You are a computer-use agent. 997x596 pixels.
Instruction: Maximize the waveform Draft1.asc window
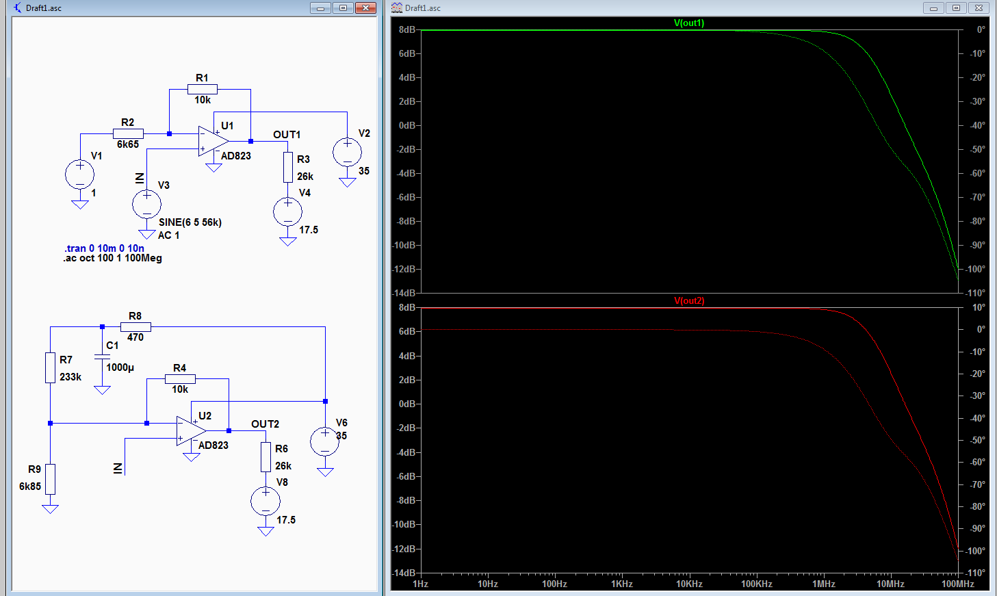click(956, 8)
